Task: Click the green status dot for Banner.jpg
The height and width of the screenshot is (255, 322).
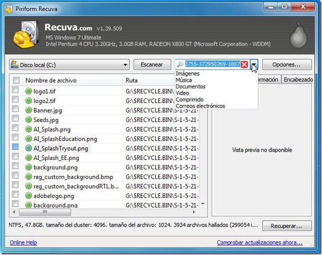Action: [x=29, y=110]
